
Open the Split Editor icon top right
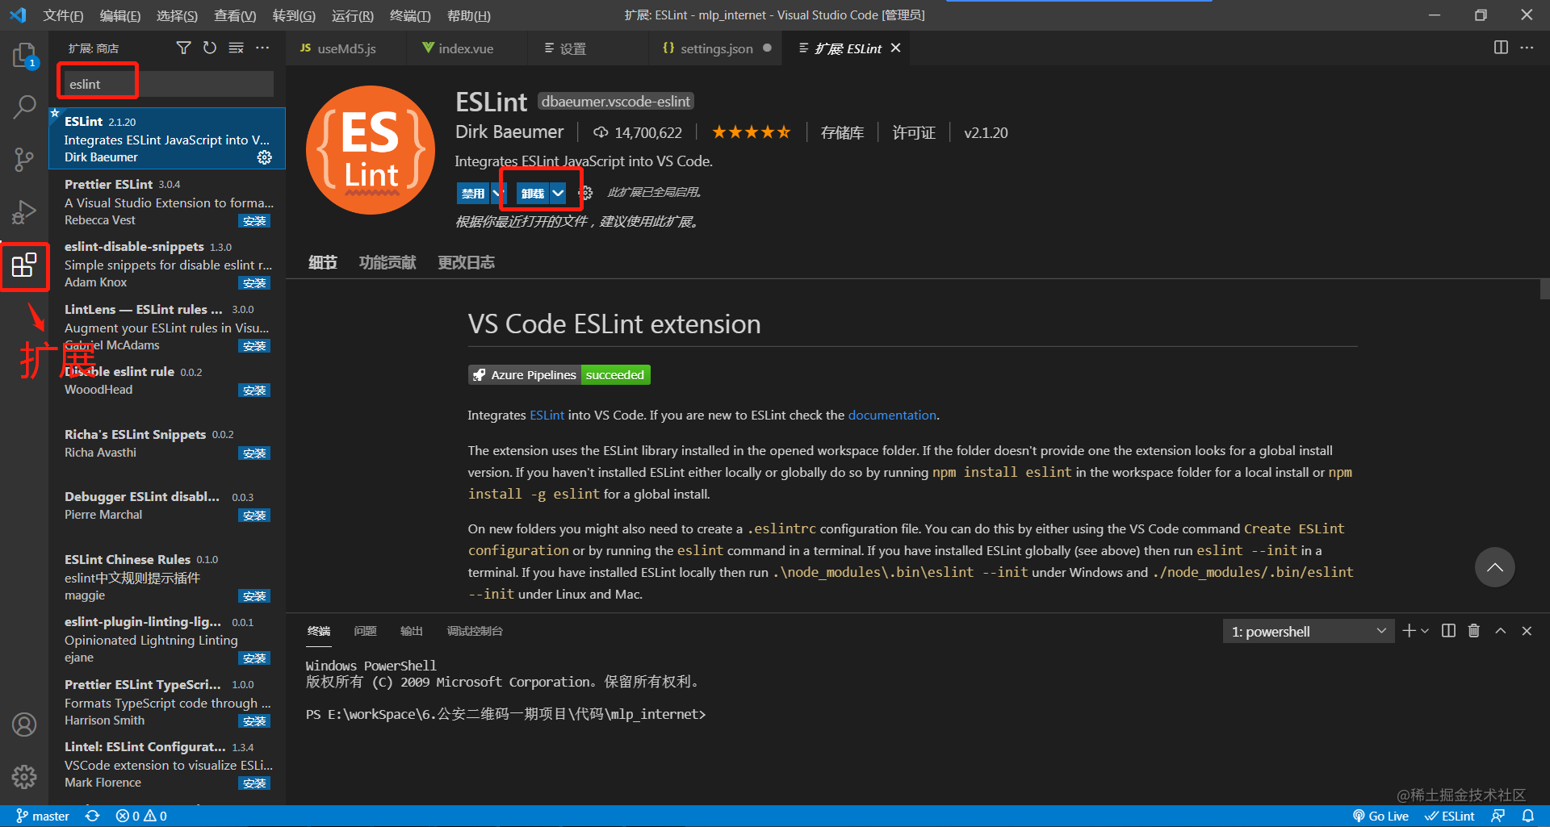coord(1501,48)
